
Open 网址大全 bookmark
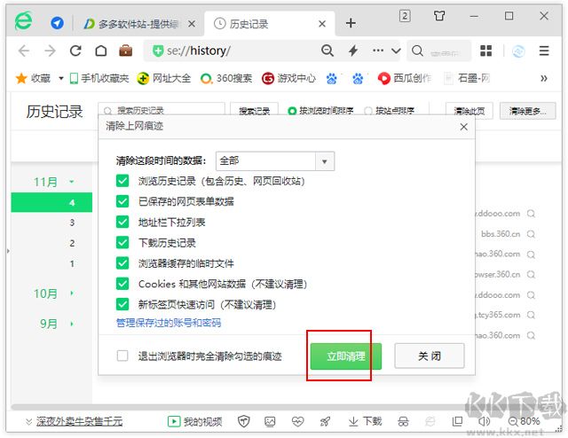[163, 78]
